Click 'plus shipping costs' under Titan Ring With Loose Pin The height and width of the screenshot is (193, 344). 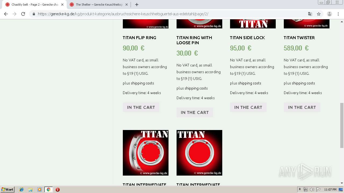(x=192, y=88)
